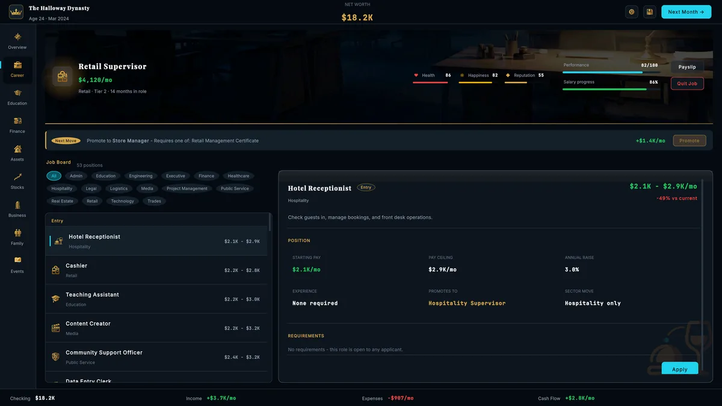
Task: Apply for the Hotel Receptionist job
Action: click(680, 369)
